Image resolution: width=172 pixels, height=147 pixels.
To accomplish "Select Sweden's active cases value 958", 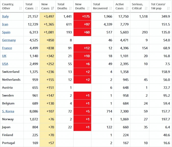I will pyautogui.click(x=126, y=96).
